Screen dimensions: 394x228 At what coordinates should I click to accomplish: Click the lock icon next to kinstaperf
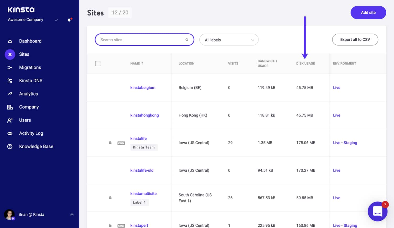tap(110, 226)
